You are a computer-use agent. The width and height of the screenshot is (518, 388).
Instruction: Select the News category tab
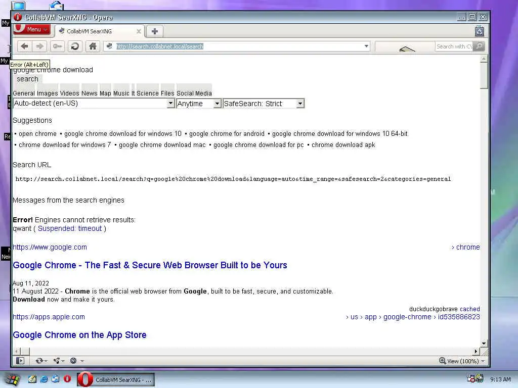(90, 93)
